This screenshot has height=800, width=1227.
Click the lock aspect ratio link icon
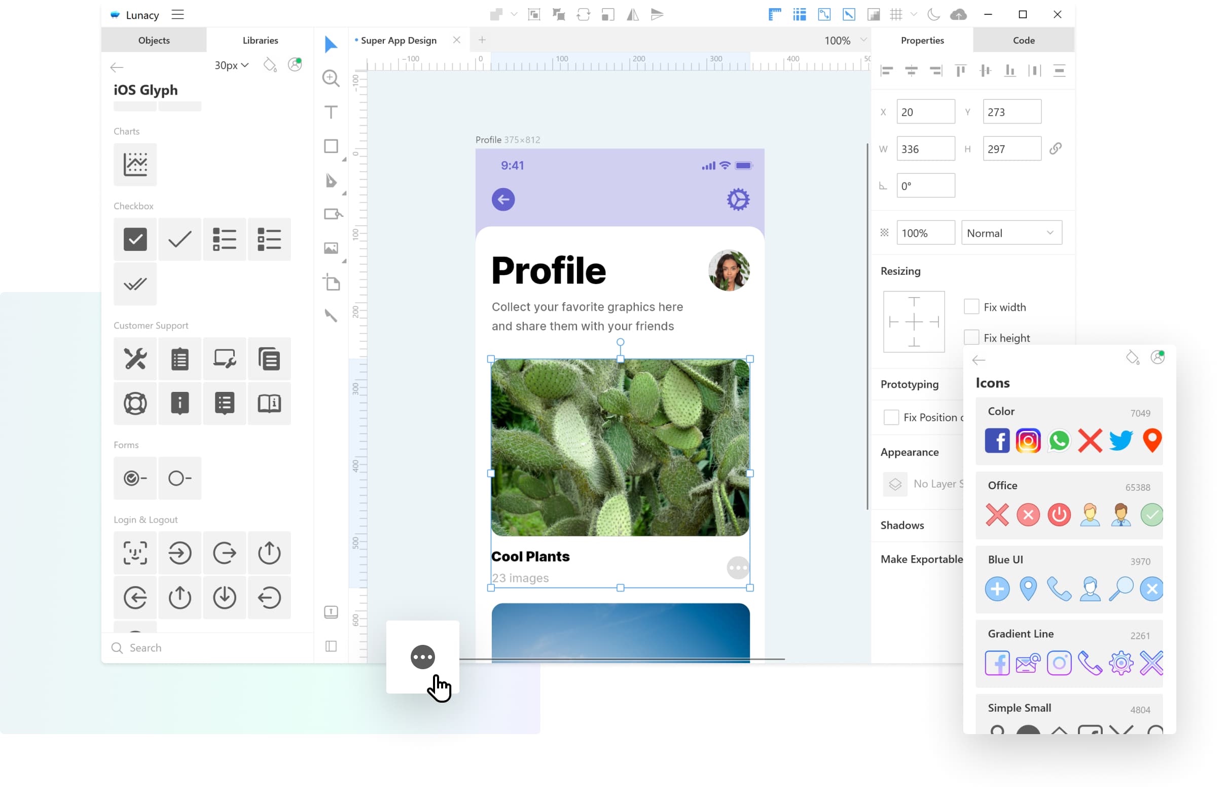pos(1055,149)
